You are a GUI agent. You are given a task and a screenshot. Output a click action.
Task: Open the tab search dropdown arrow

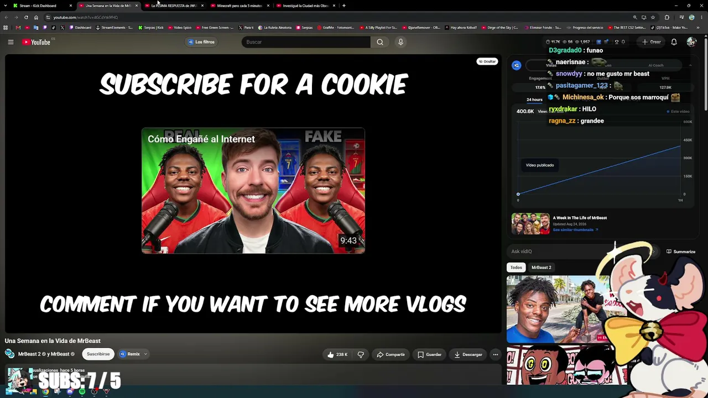point(6,6)
